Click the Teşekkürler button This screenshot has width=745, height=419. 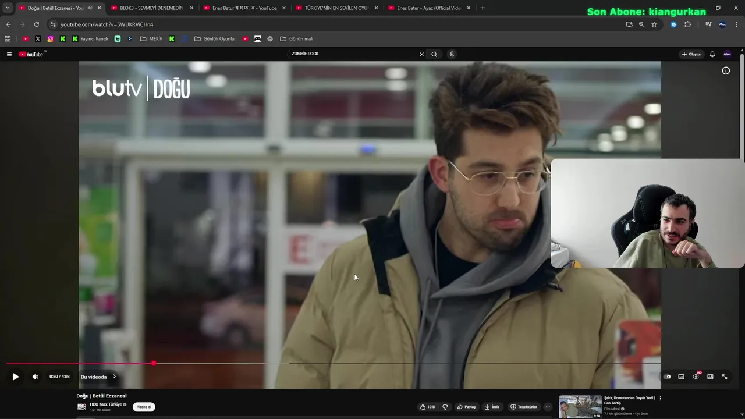coord(524,407)
